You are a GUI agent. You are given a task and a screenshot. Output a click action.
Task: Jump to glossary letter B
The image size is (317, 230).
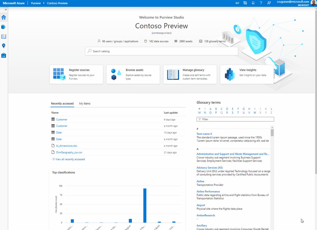click(x=216, y=109)
